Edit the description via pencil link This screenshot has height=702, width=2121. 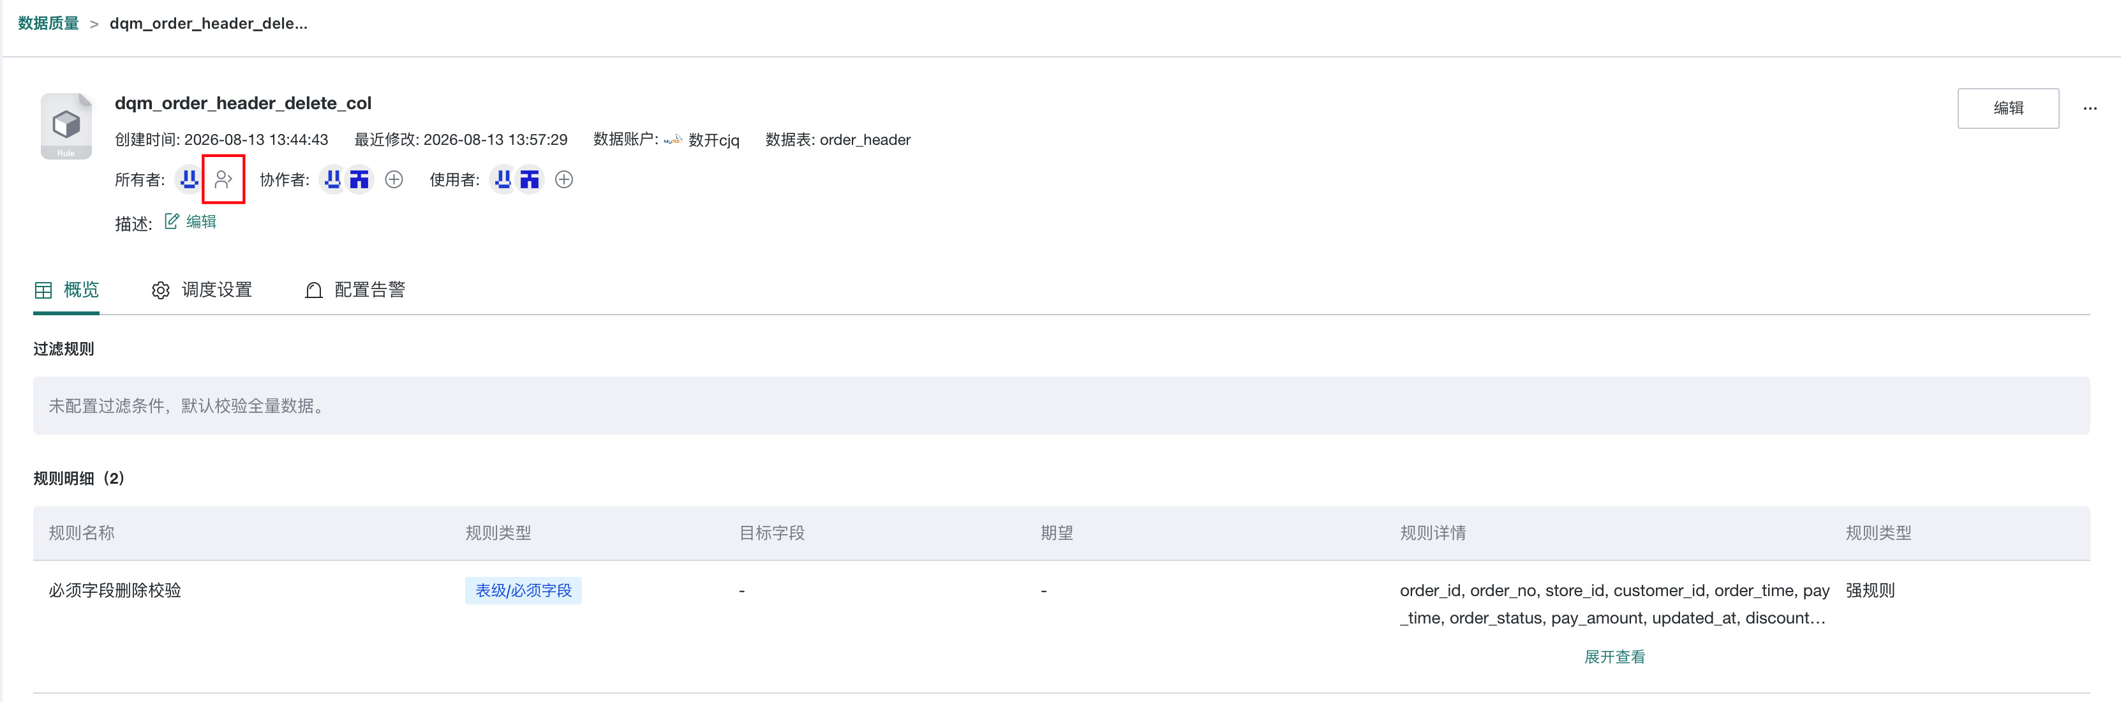pos(190,221)
